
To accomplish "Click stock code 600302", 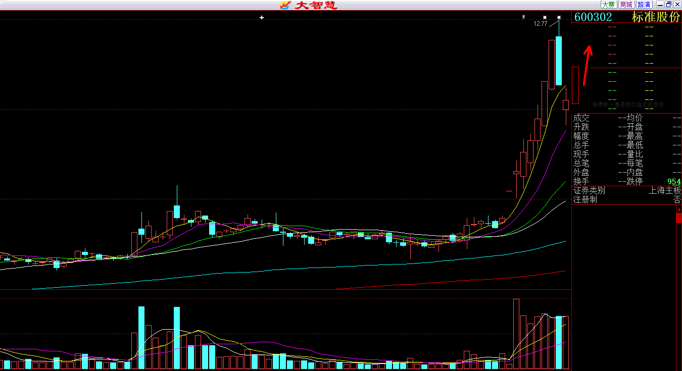I will 594,17.
